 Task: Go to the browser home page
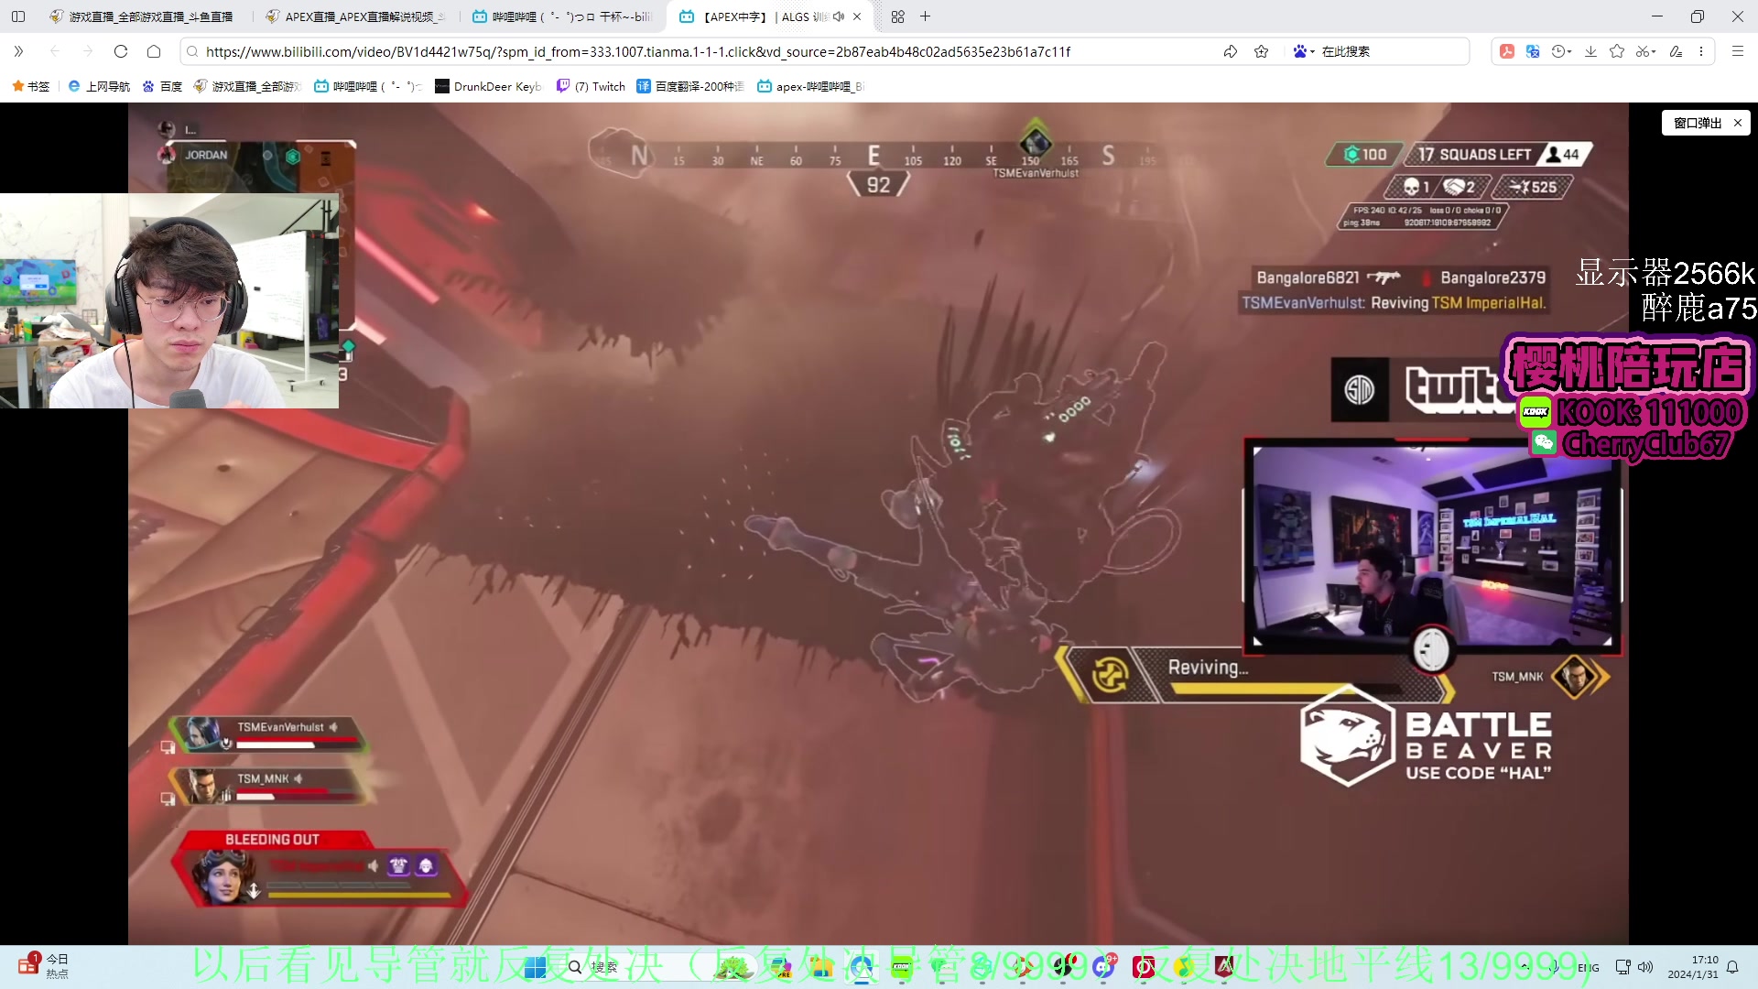(154, 51)
